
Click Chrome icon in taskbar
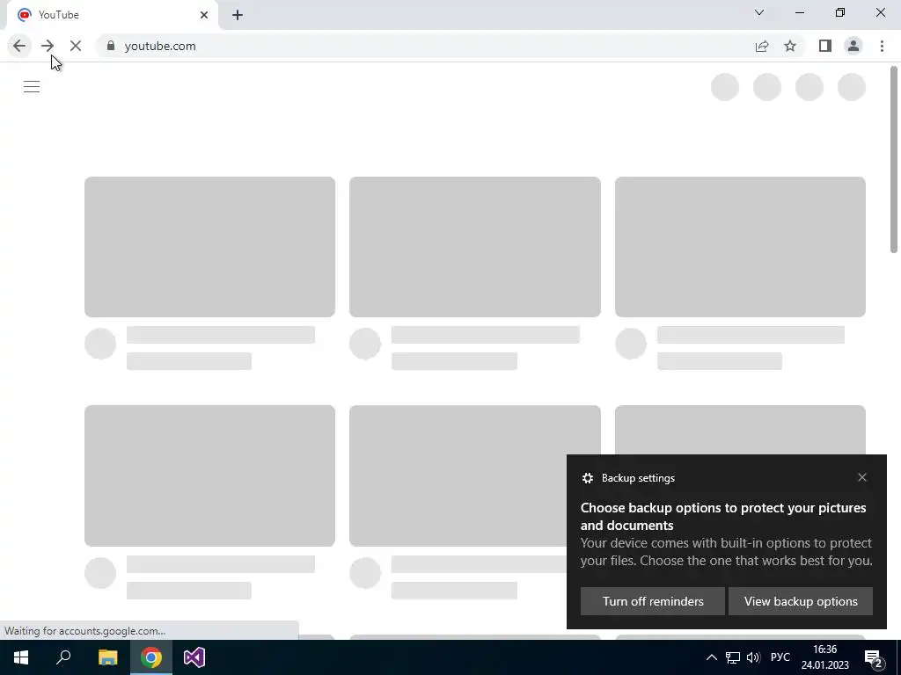[151, 657]
